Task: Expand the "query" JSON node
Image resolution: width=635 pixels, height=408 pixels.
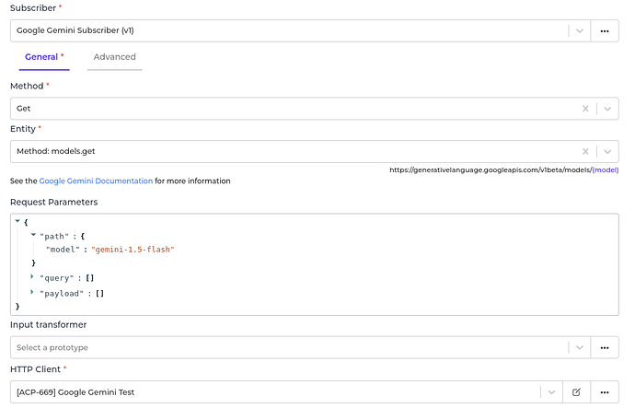Action: pos(32,276)
